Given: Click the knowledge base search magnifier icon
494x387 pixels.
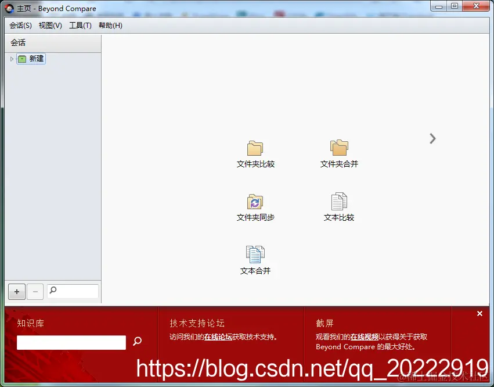Looking at the screenshot, I should pyautogui.click(x=138, y=341).
